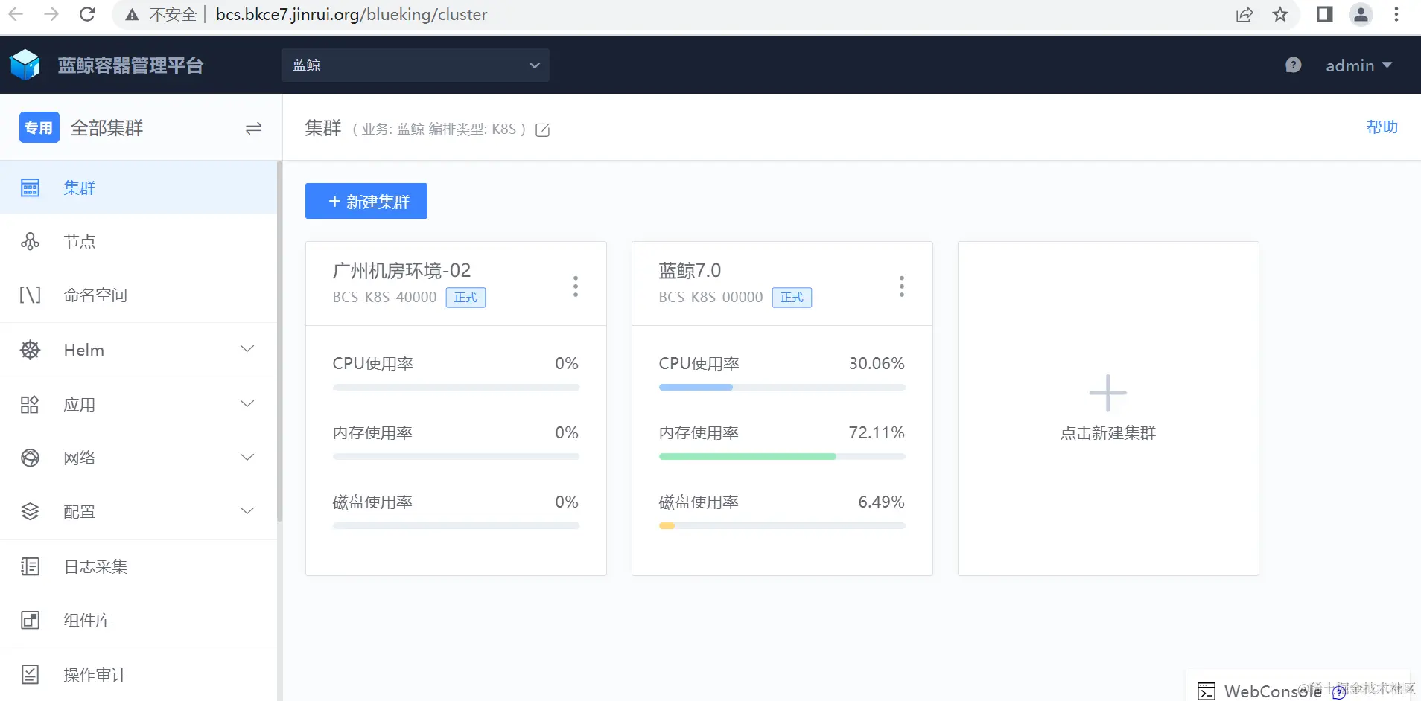1421x701 pixels.
Task: Click the 配置 layers icon
Action: tap(31, 511)
